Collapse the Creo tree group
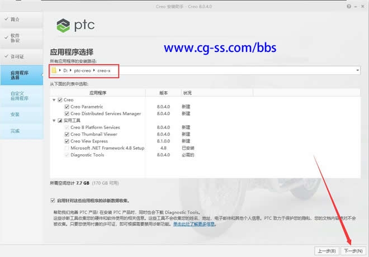This screenshot has height=257, width=369. point(54,100)
